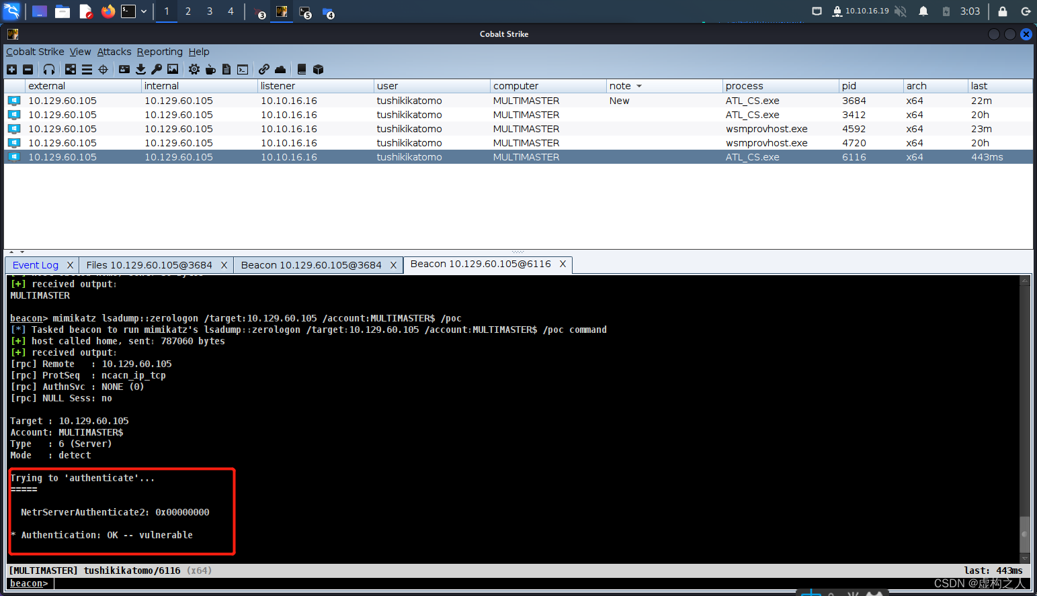Close the Beacon 10.129.60.105@6116 tab
1037x596 pixels.
pos(563,264)
